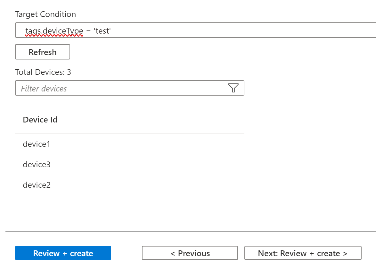This screenshot has width=376, height=267.
Task: Advance with Next: Review + create
Action: pos(303,253)
